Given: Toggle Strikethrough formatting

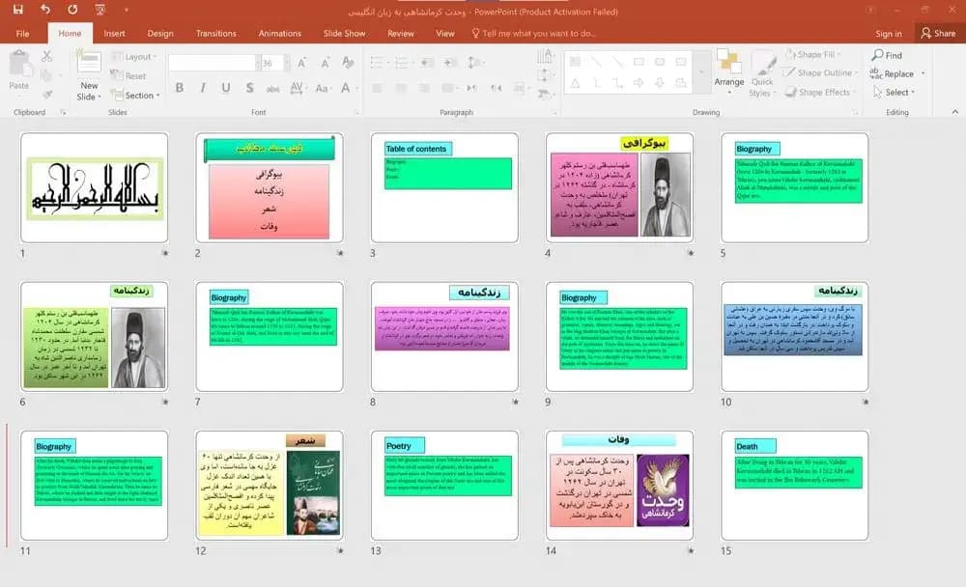Looking at the screenshot, I should pos(273,88).
